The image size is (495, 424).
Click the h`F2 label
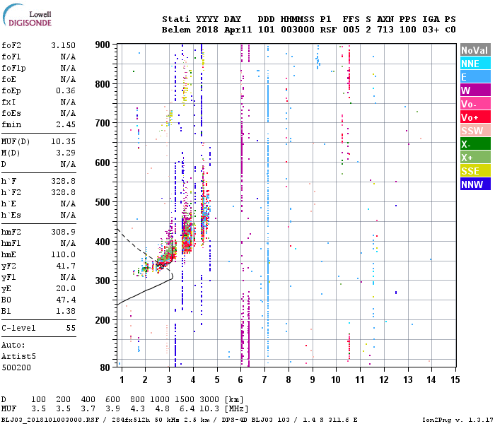(11, 192)
